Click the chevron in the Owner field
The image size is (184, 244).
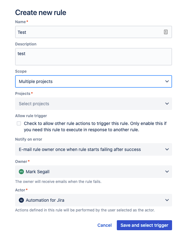coord(167,172)
